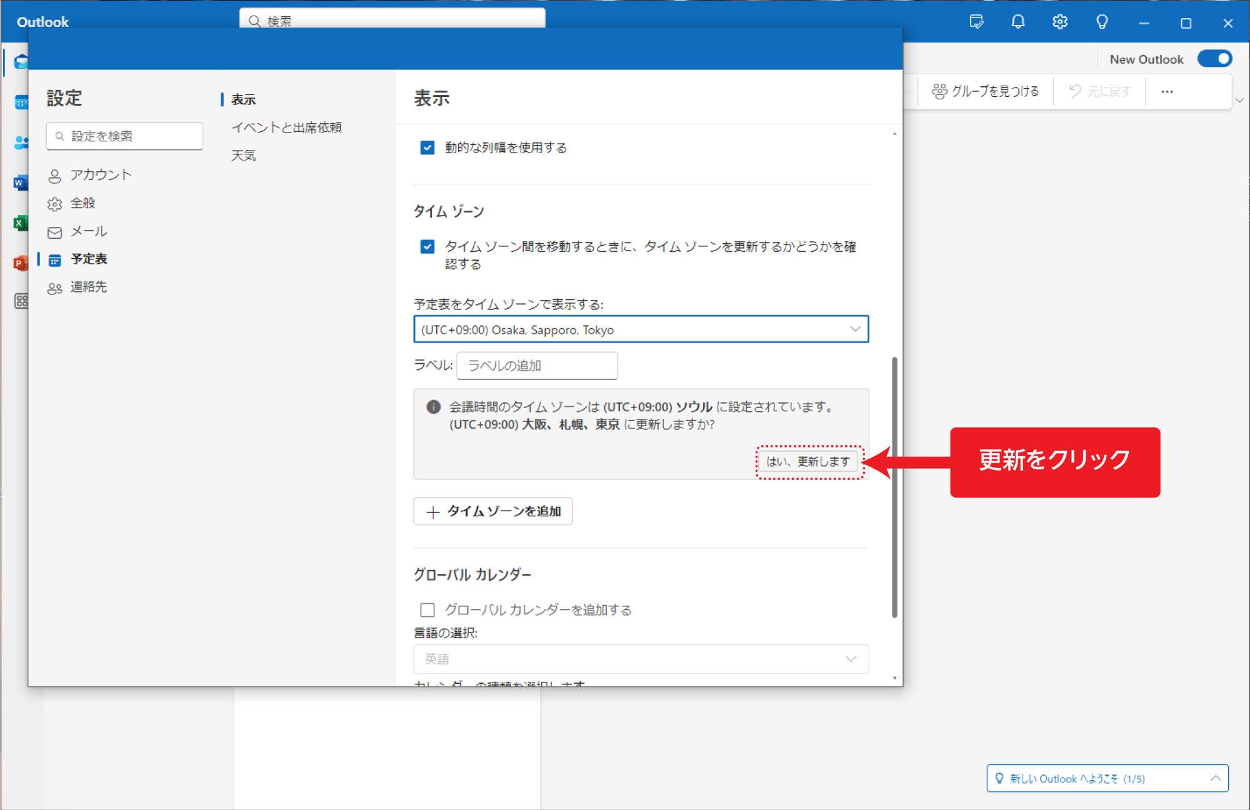Select 予定表 in the settings menu
Screen dimensions: 1250x810
[x=89, y=259]
